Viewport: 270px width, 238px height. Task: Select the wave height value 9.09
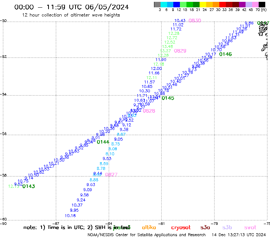click(x=88, y=190)
